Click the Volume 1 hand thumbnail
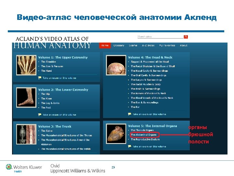 (x=26, y=65)
